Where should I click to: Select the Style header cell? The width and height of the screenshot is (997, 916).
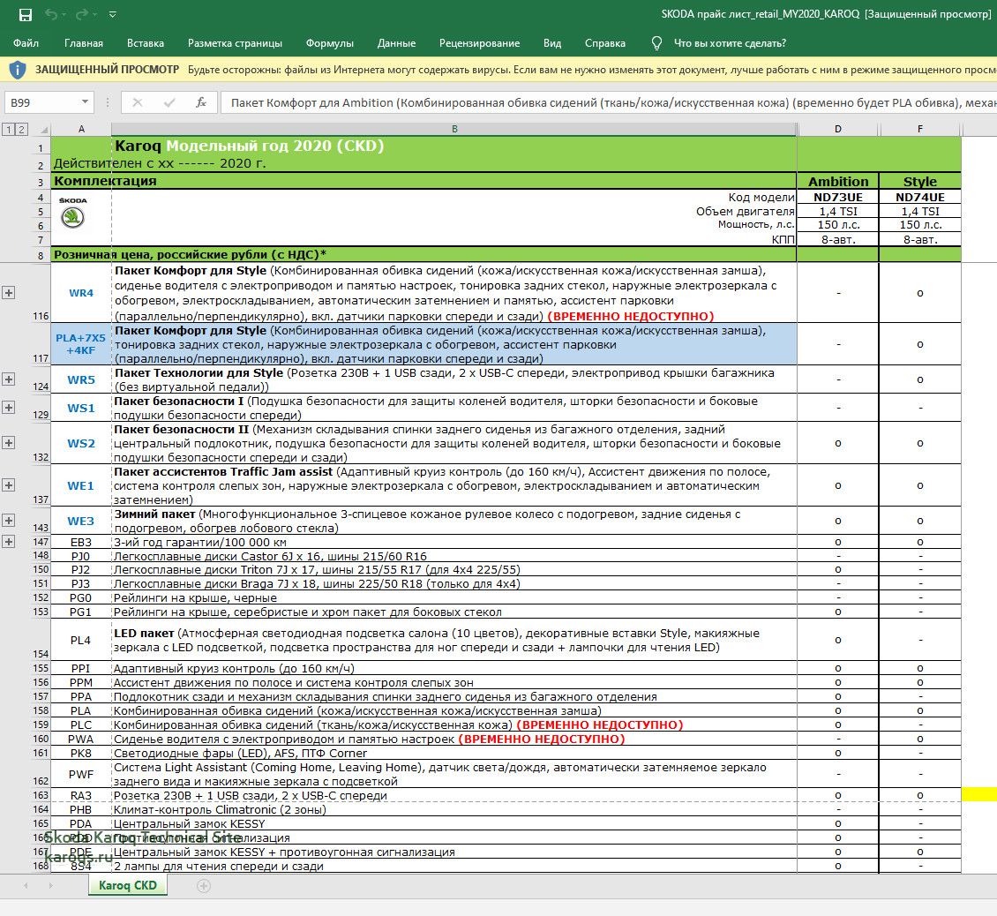tap(920, 181)
